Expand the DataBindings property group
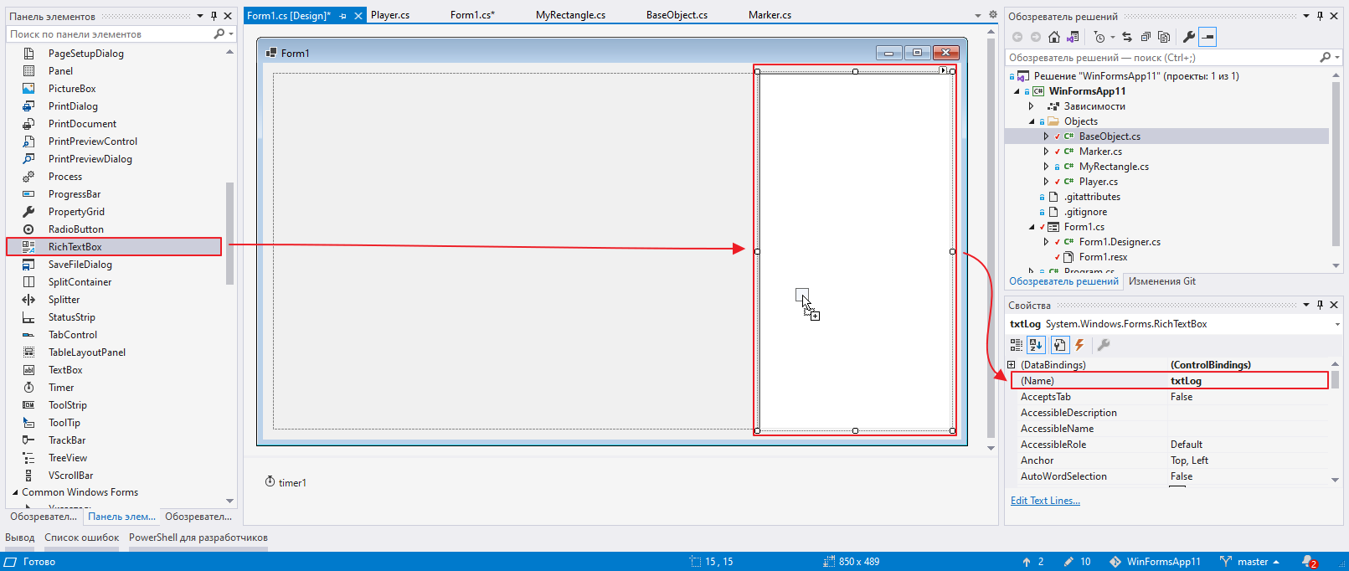 (x=1012, y=365)
